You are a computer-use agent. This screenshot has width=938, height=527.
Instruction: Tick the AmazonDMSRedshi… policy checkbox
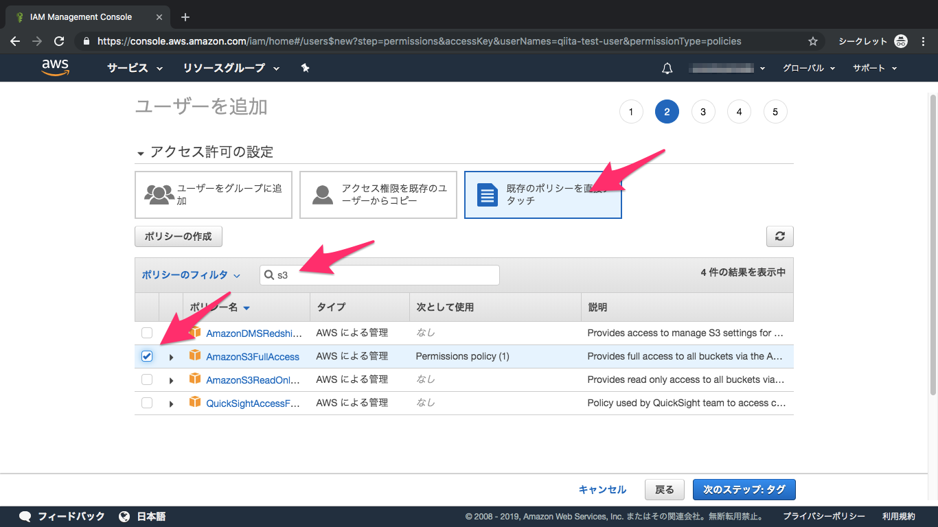click(x=147, y=333)
